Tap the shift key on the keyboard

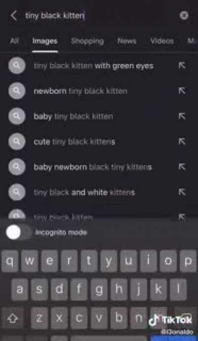tap(12, 319)
